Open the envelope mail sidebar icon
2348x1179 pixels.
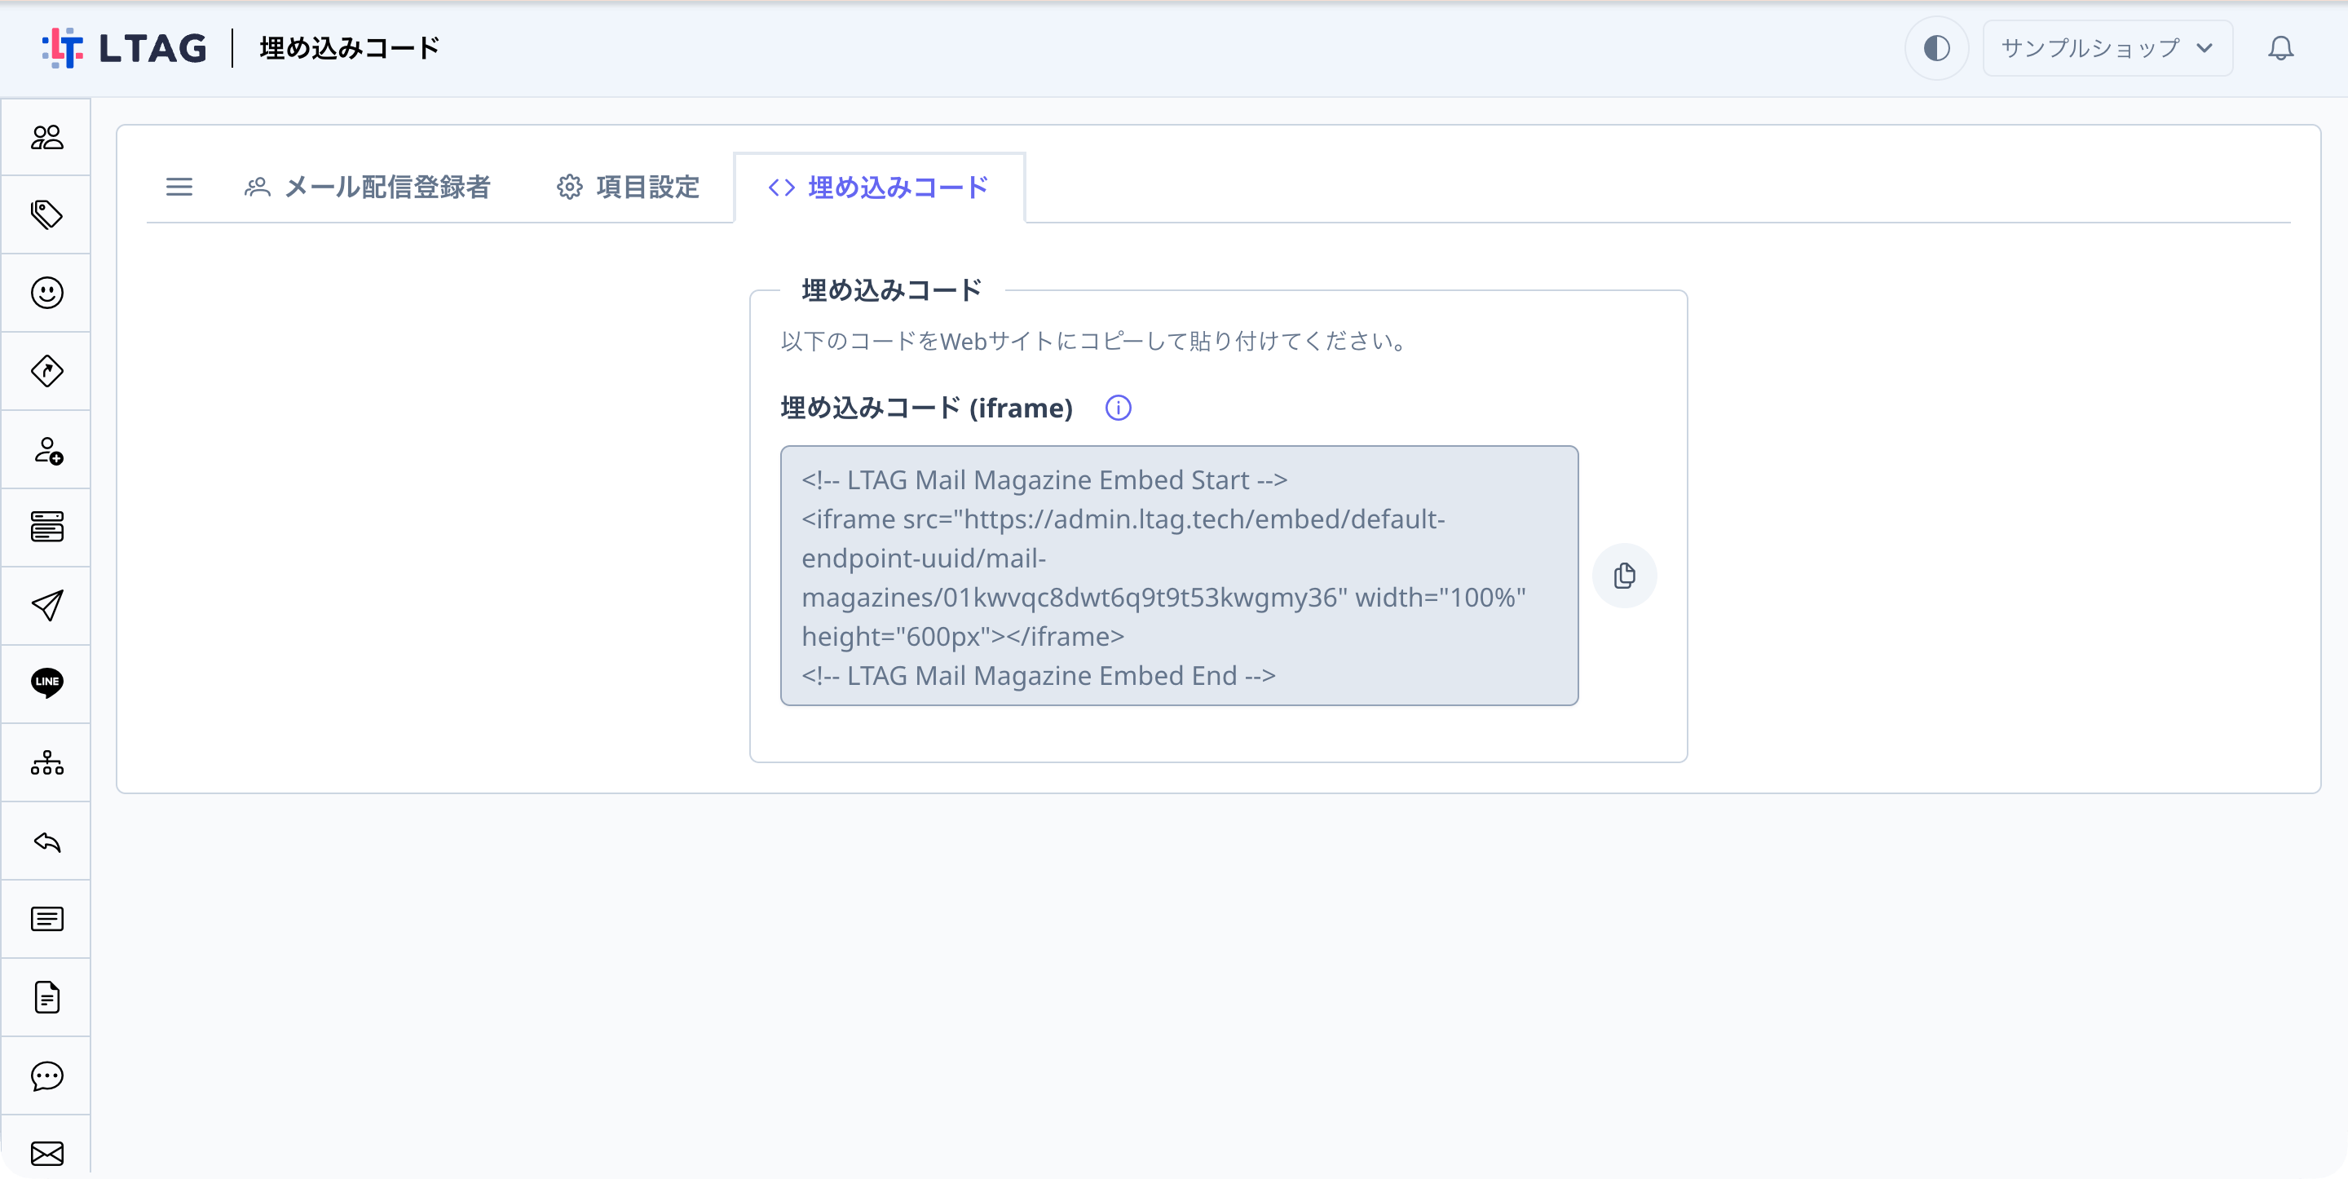(46, 1154)
